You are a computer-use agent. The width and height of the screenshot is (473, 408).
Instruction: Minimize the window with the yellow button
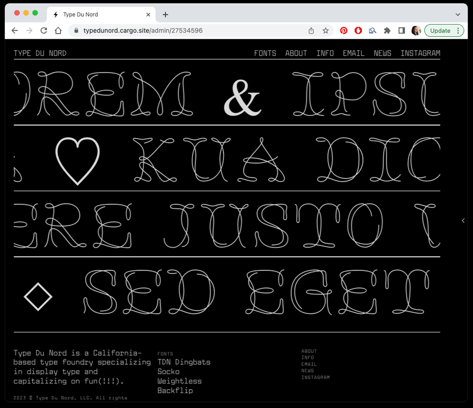point(26,13)
